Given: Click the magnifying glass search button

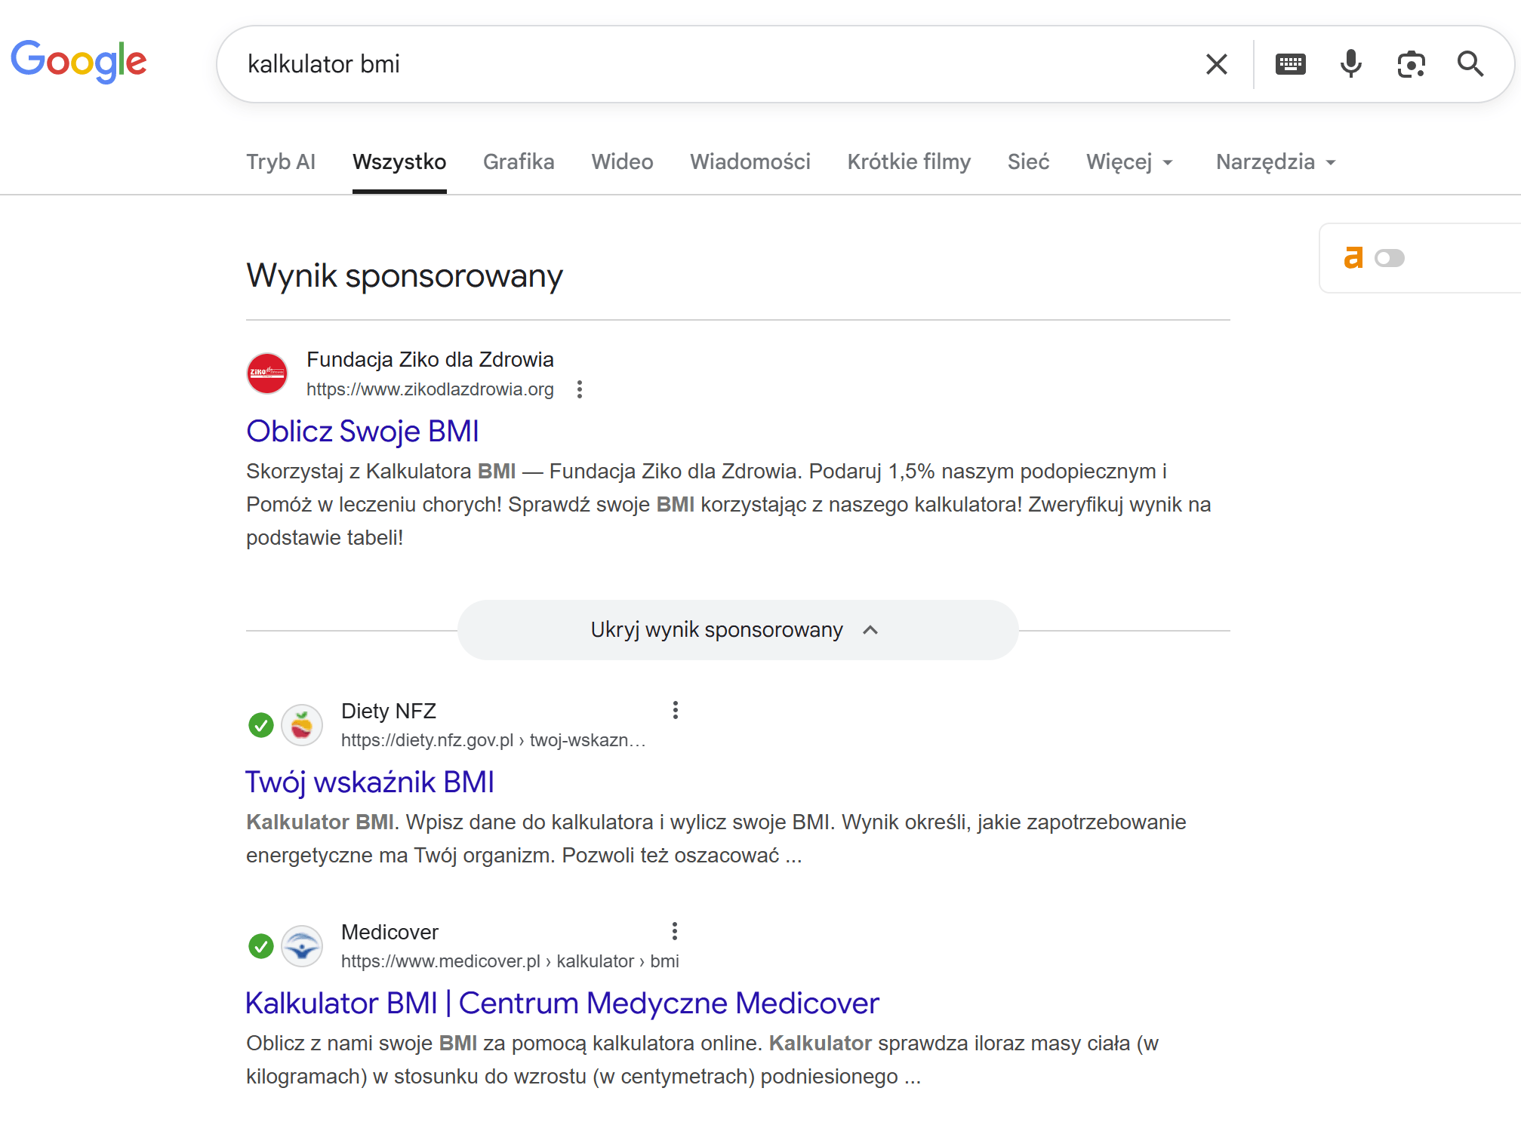Looking at the screenshot, I should [1470, 64].
